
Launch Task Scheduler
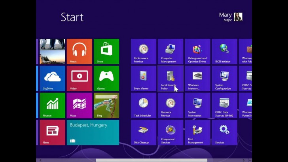click(x=144, y=105)
